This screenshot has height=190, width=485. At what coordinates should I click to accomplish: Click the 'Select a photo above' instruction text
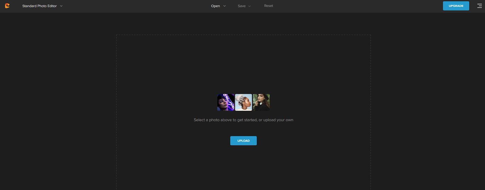(218, 120)
